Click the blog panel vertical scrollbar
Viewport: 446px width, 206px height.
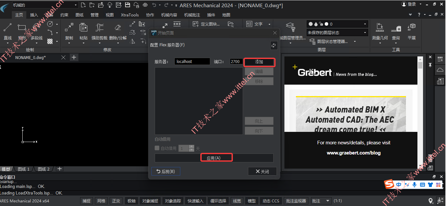(x=420, y=113)
